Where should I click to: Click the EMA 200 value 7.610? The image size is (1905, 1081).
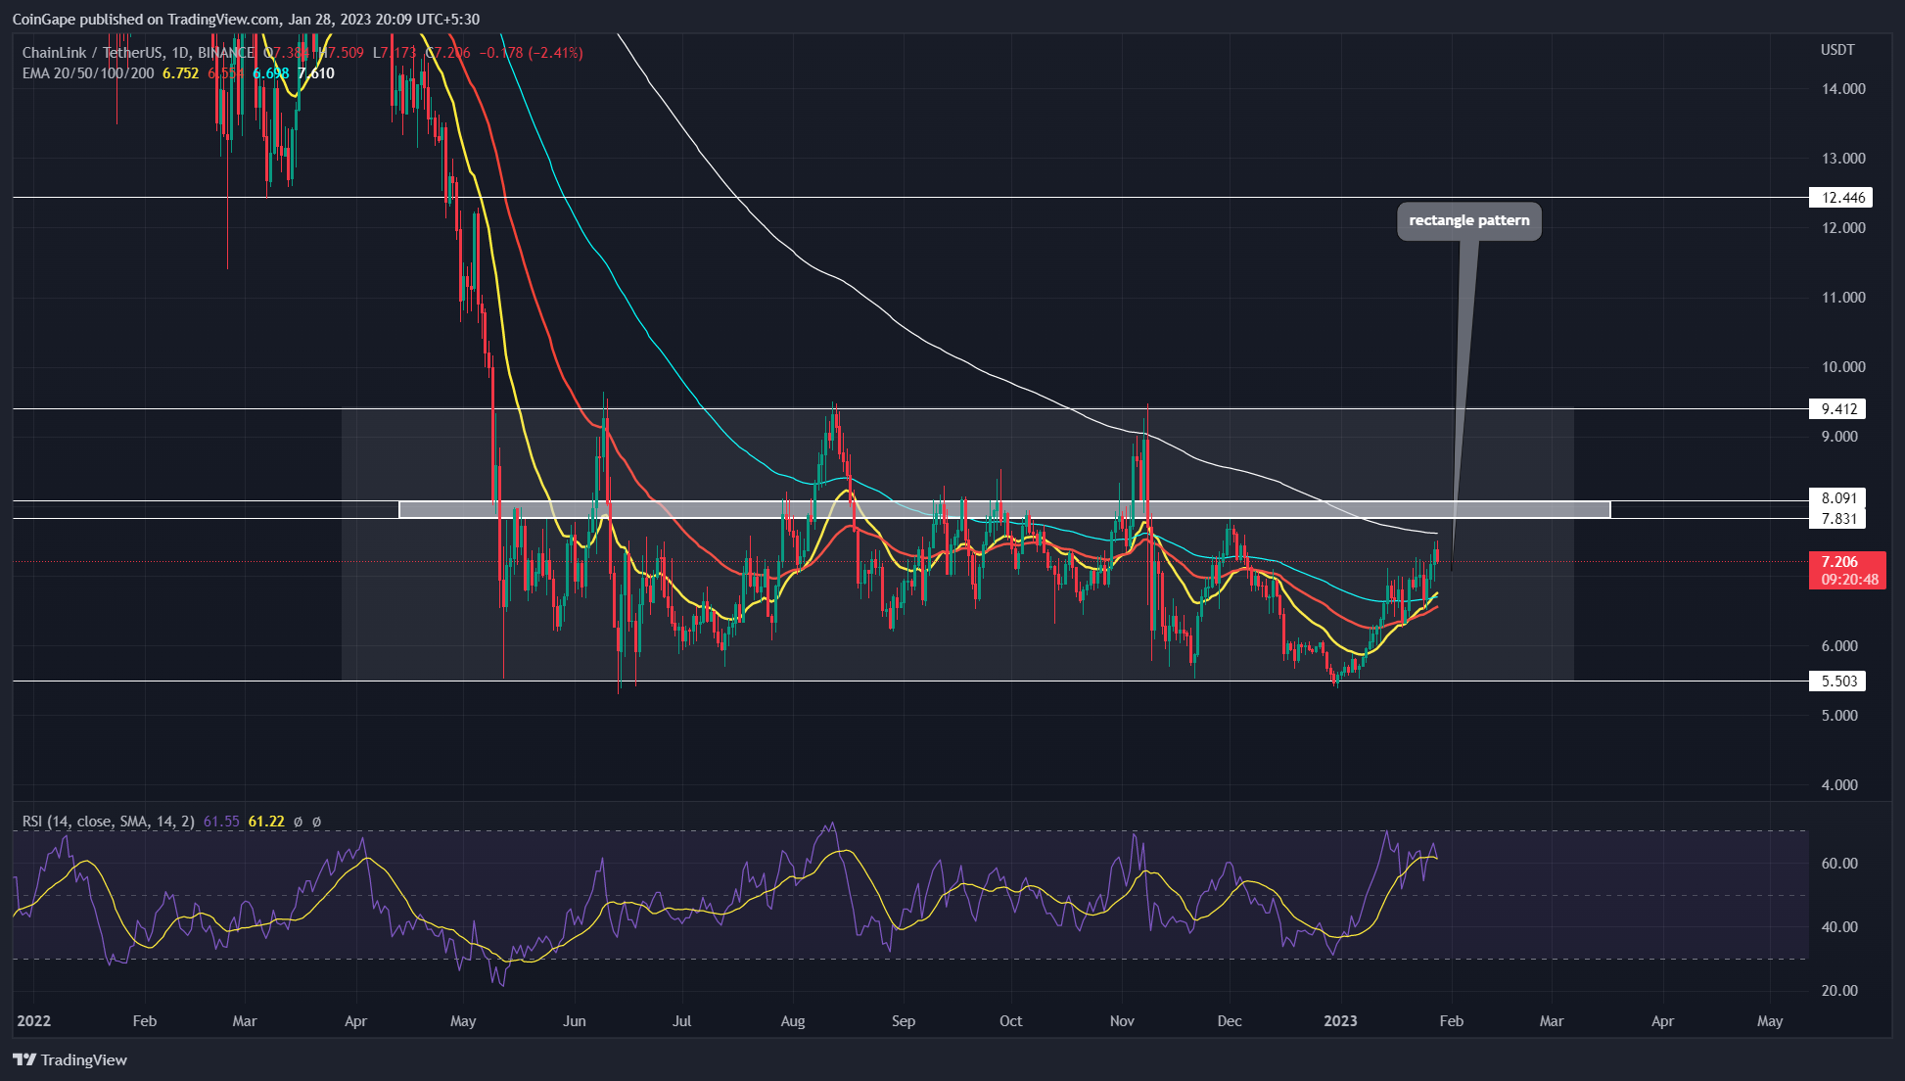[x=316, y=73]
